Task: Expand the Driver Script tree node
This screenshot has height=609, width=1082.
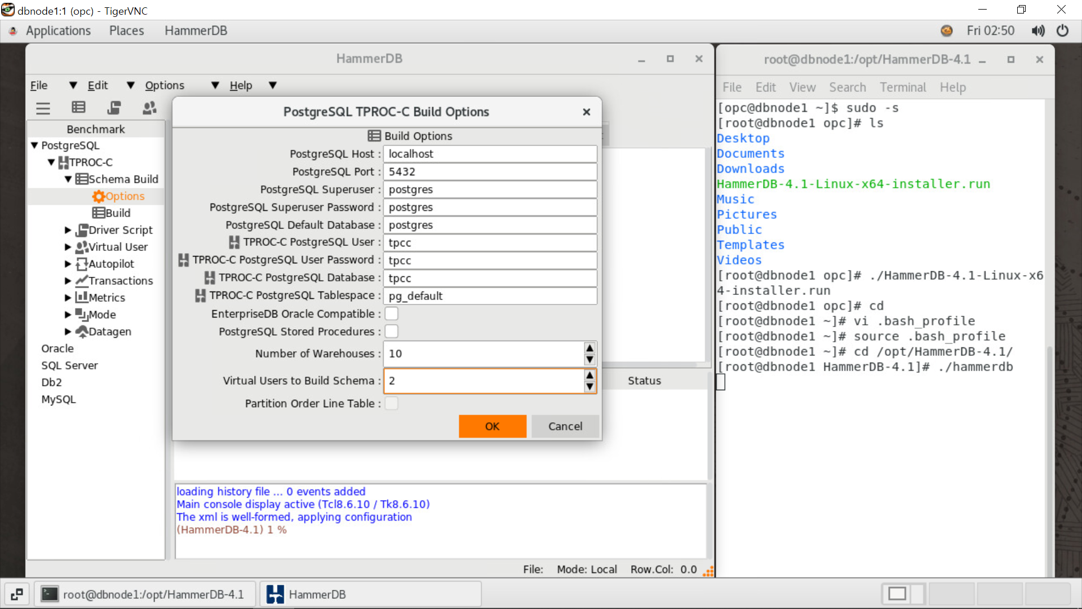Action: click(x=68, y=230)
